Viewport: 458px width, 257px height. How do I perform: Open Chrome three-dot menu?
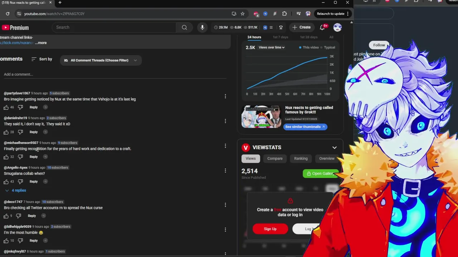[x=347, y=14]
